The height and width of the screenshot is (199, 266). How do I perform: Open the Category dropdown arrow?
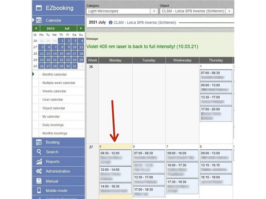(154, 11)
